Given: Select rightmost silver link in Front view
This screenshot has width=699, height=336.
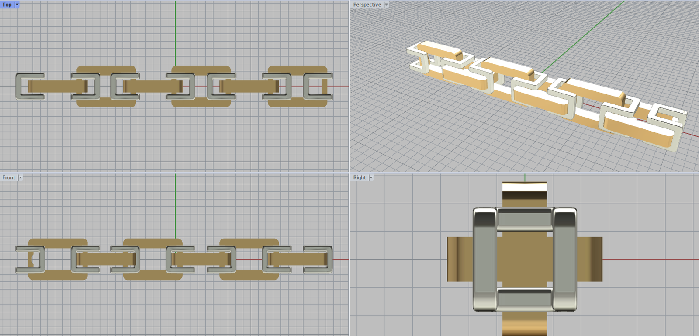Looking at the screenshot, I should coord(329,259).
